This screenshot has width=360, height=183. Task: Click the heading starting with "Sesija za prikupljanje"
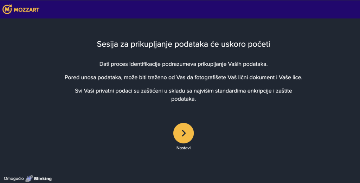coord(184,44)
